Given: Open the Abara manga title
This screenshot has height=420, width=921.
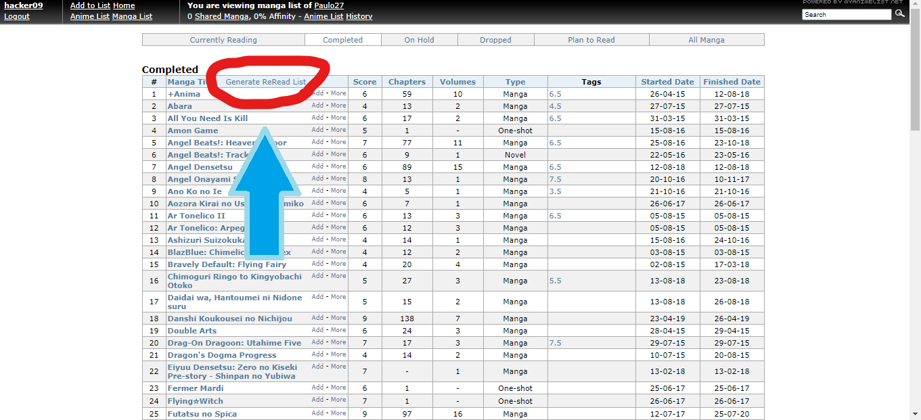Looking at the screenshot, I should [180, 106].
